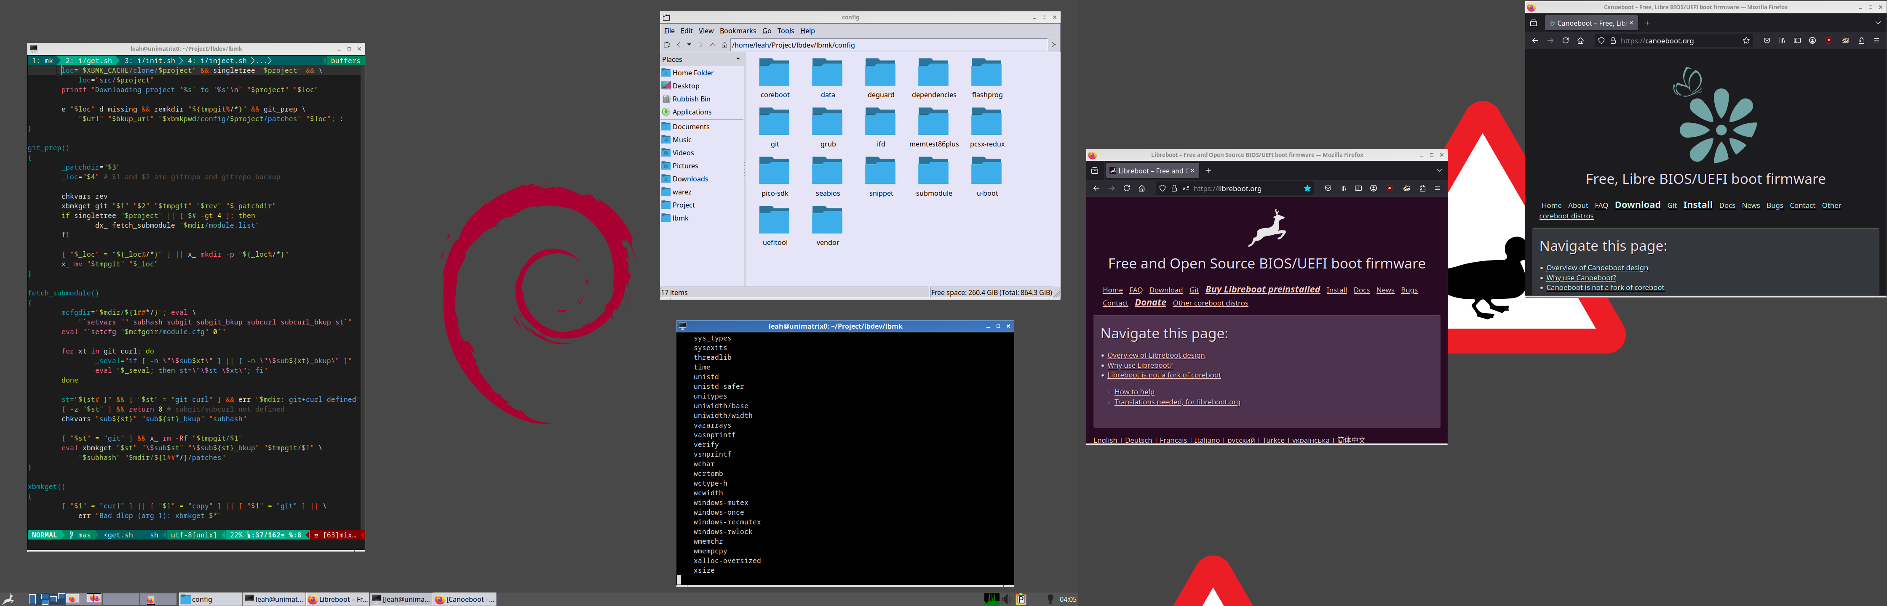This screenshot has width=1887, height=606.
Task: Open uBlock Origin icon in Libreboot Firefox window
Action: 1390,188
